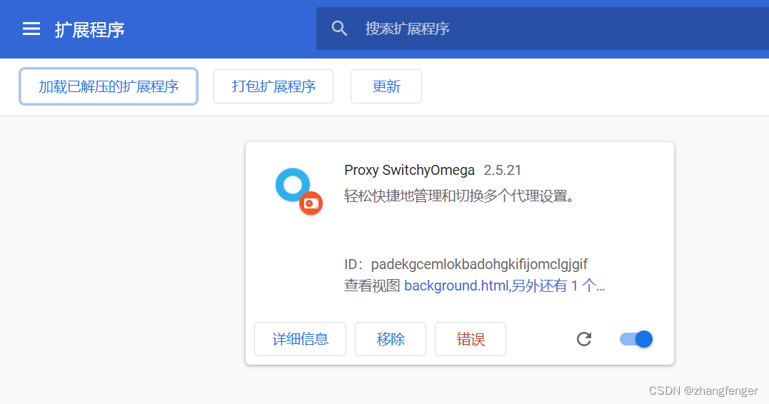
Task: Focus the 搜索扩展程序 search field
Action: tap(543, 29)
